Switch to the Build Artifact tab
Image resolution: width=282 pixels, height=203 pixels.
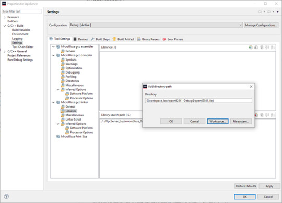(x=124, y=39)
